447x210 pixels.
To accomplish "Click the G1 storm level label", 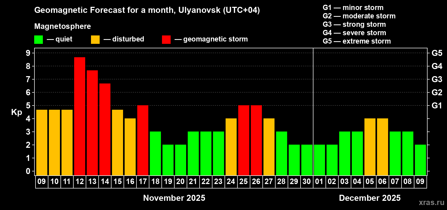I will tap(437, 106).
